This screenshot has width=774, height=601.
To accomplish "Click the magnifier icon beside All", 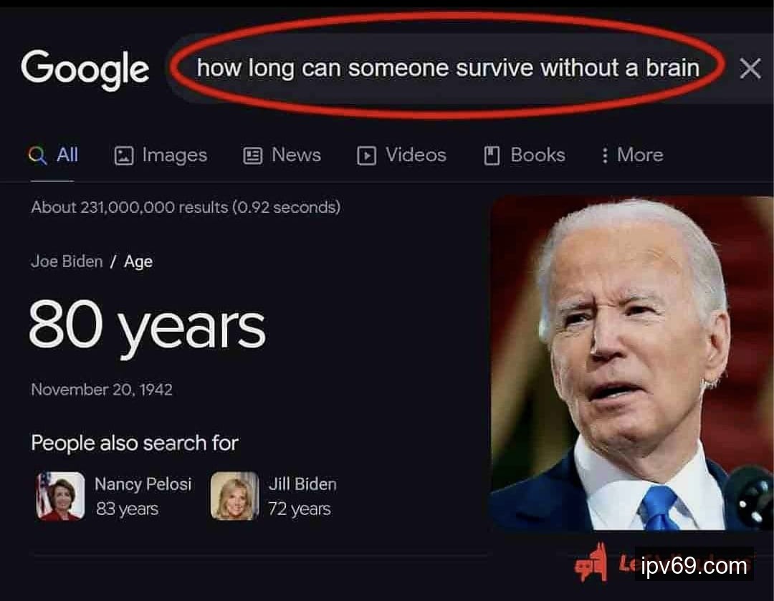I will (37, 155).
